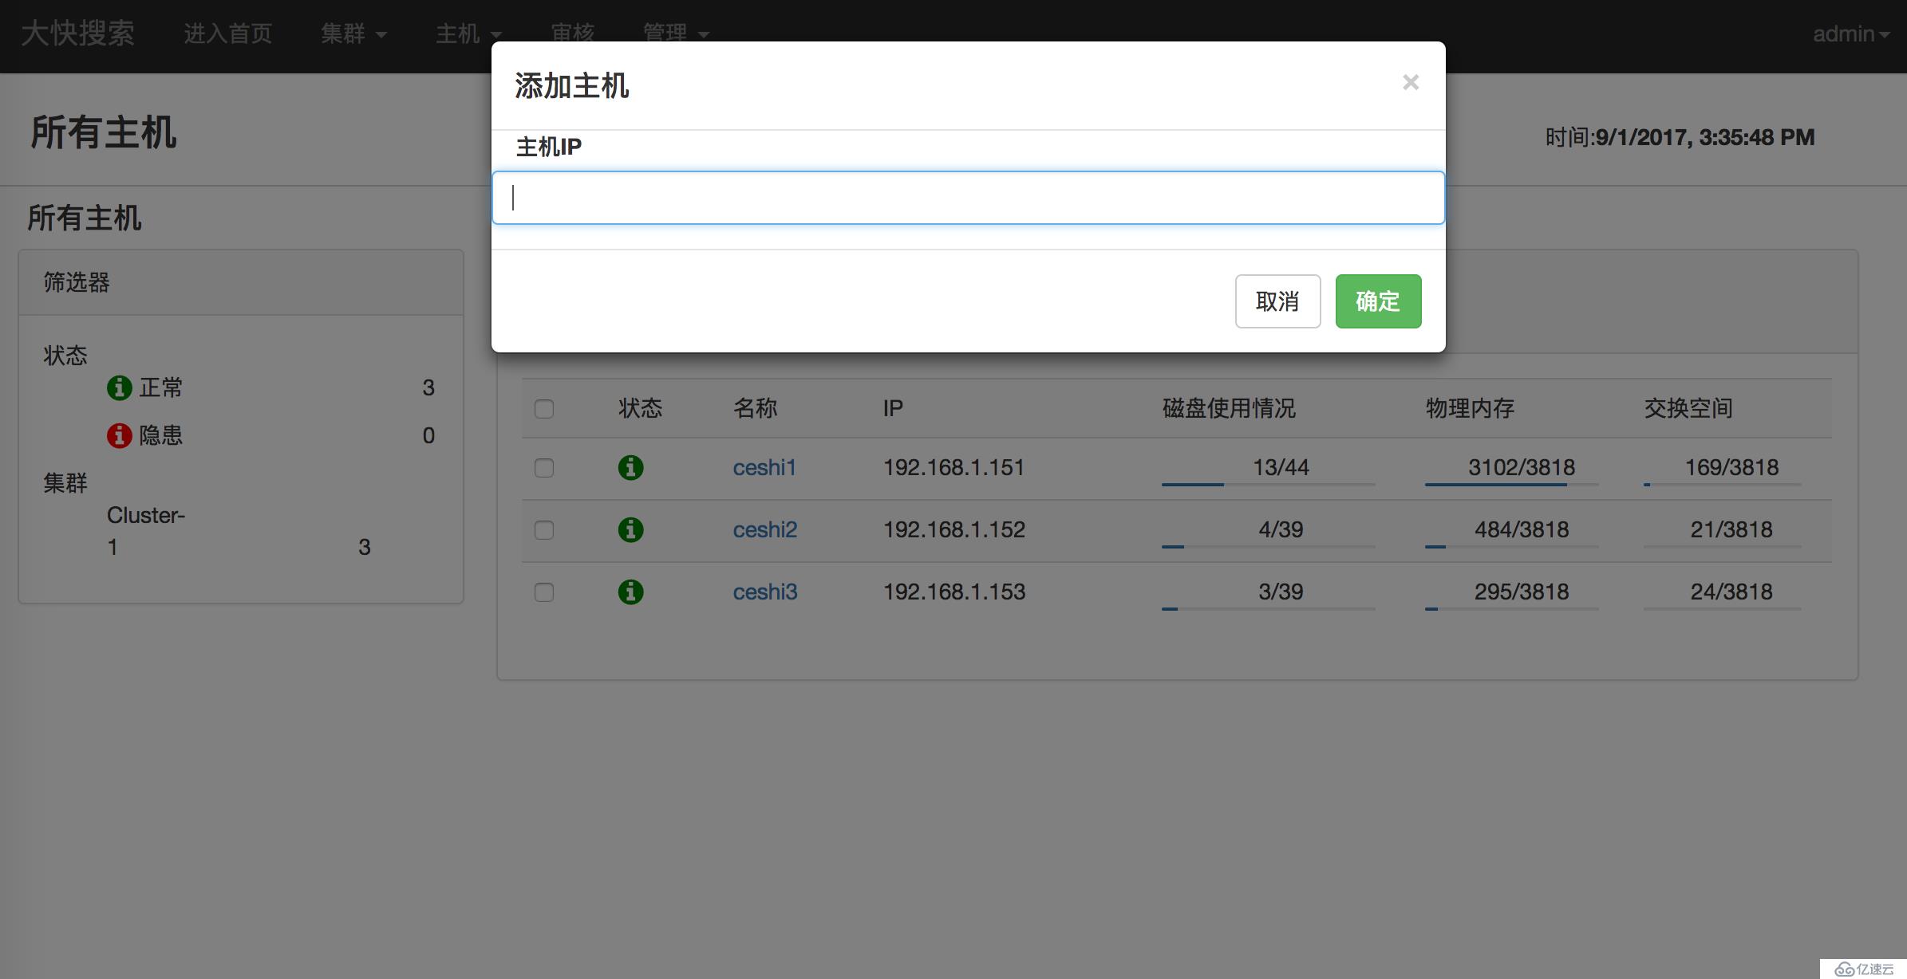The image size is (1907, 979).
Task: Open the ceshi1 host link
Action: point(764,467)
